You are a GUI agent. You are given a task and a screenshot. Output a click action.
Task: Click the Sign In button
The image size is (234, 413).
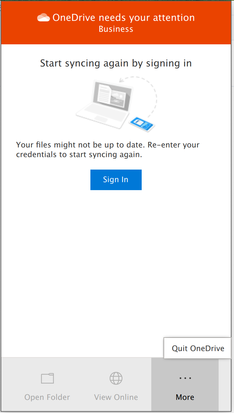(116, 180)
